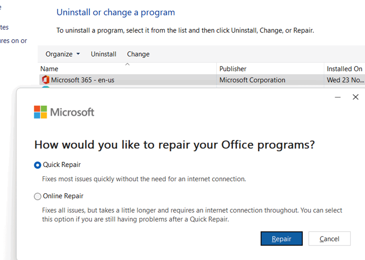Open the Windows features on or off link

click(x=14, y=41)
